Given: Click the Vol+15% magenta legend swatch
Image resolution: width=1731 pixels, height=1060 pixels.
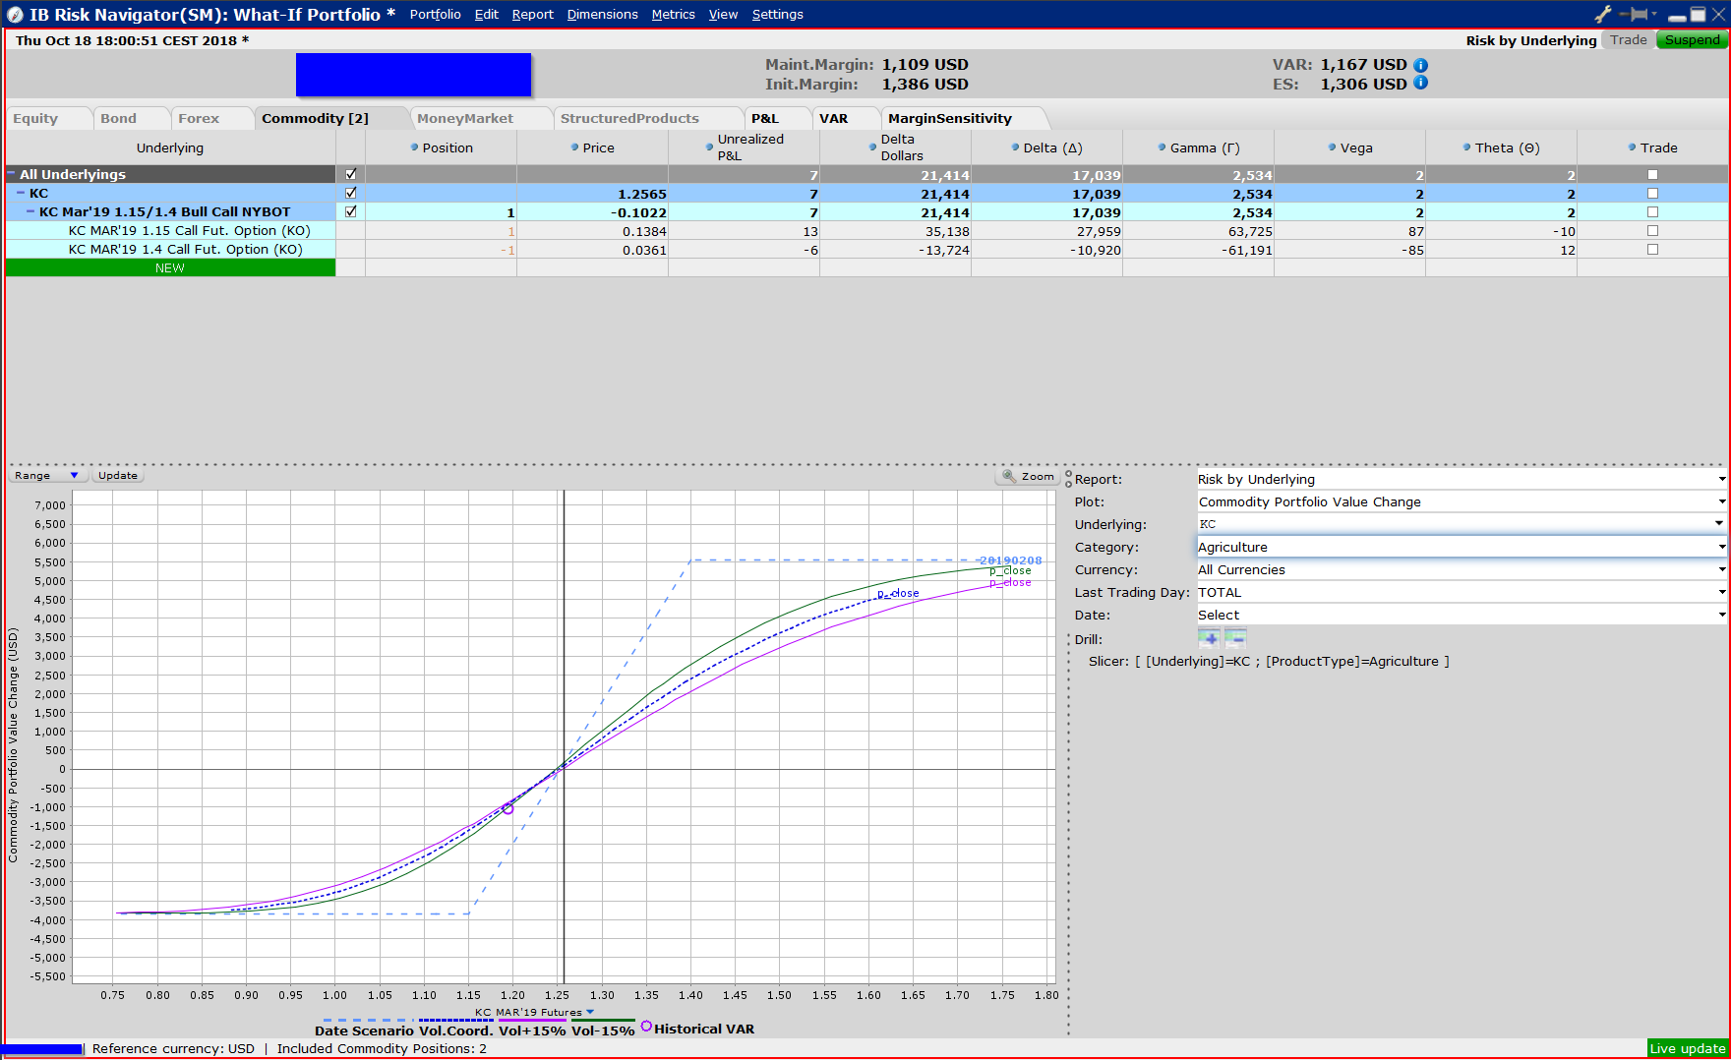Looking at the screenshot, I should 532,1021.
